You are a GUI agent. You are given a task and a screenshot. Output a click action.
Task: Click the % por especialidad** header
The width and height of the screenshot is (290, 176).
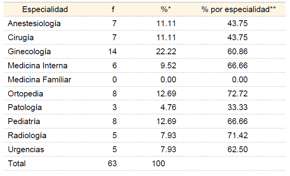click(x=239, y=9)
